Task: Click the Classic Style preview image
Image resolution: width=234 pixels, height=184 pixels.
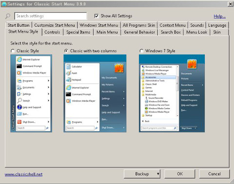Action: click(x=31, y=93)
